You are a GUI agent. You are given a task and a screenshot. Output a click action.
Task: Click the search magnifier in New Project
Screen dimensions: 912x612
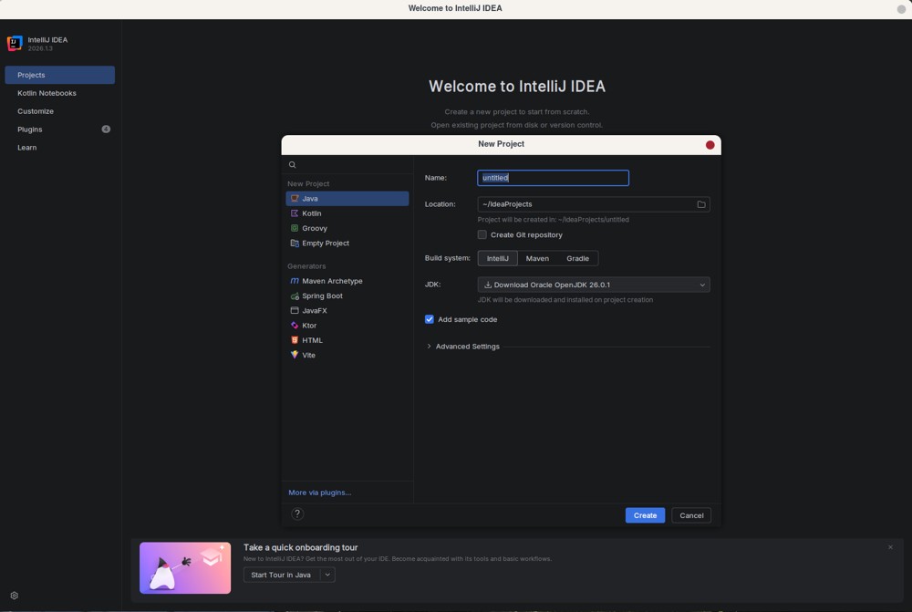point(293,165)
